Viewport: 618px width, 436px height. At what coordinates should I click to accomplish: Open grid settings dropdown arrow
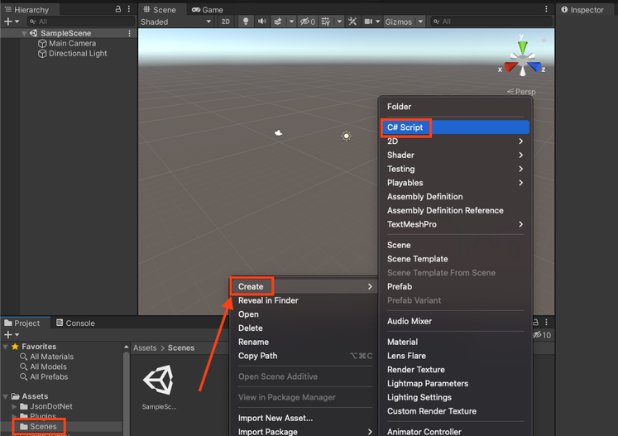pos(339,22)
